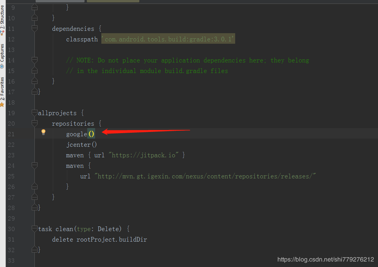Click the fold end marker on line 15
The height and width of the screenshot is (267, 378).
point(34,70)
